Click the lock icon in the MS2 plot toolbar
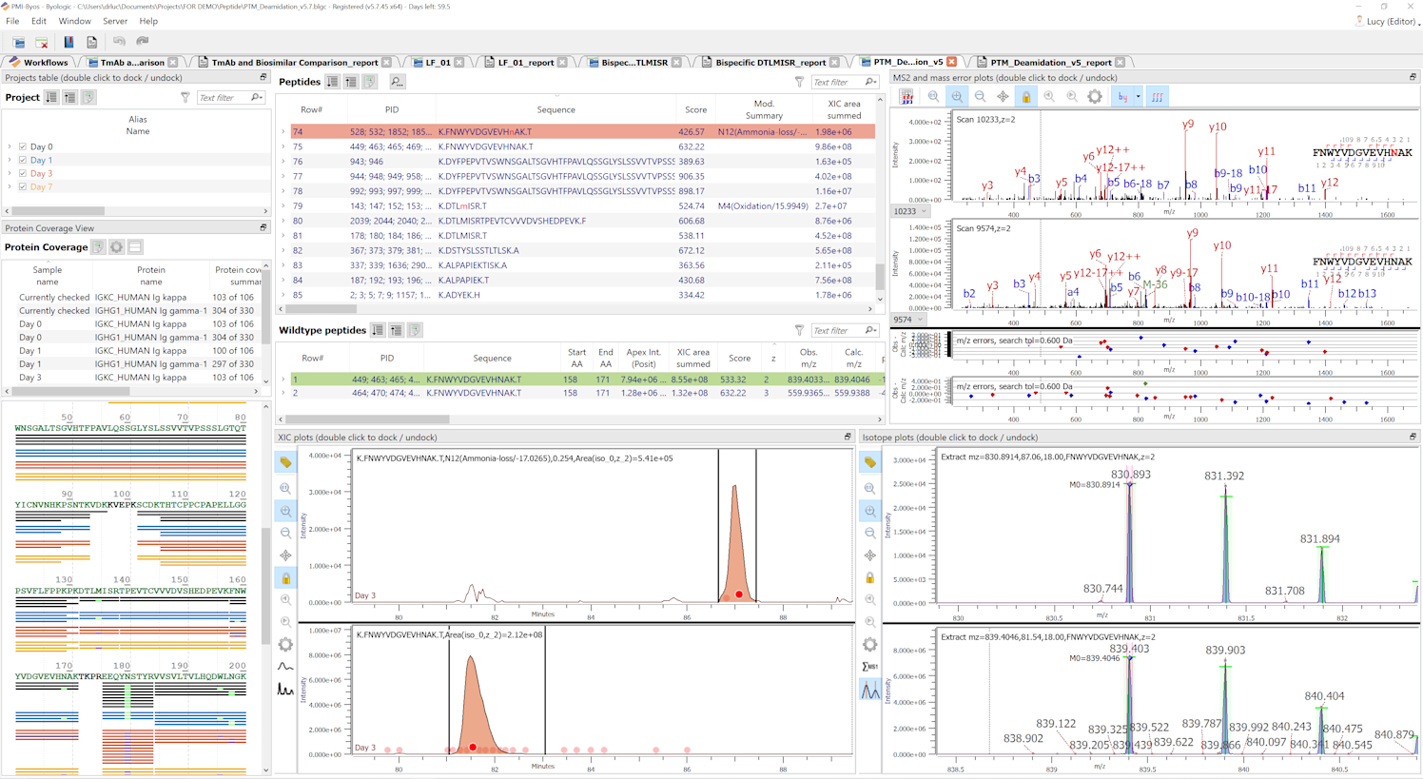 pyautogui.click(x=1025, y=97)
